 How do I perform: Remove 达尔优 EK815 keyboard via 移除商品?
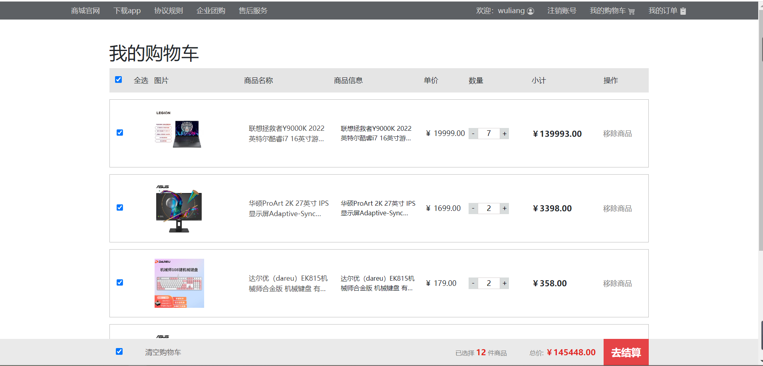(618, 283)
